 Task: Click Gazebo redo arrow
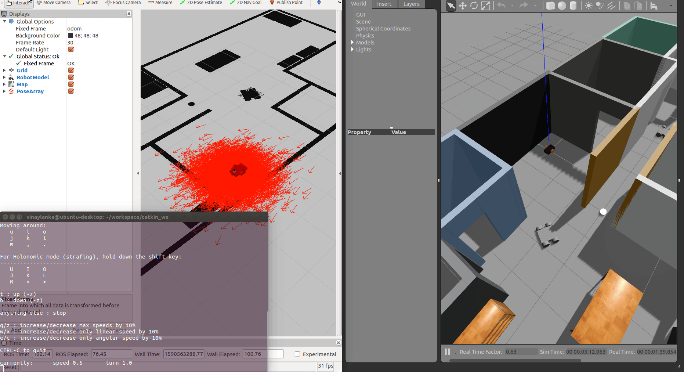point(524,6)
